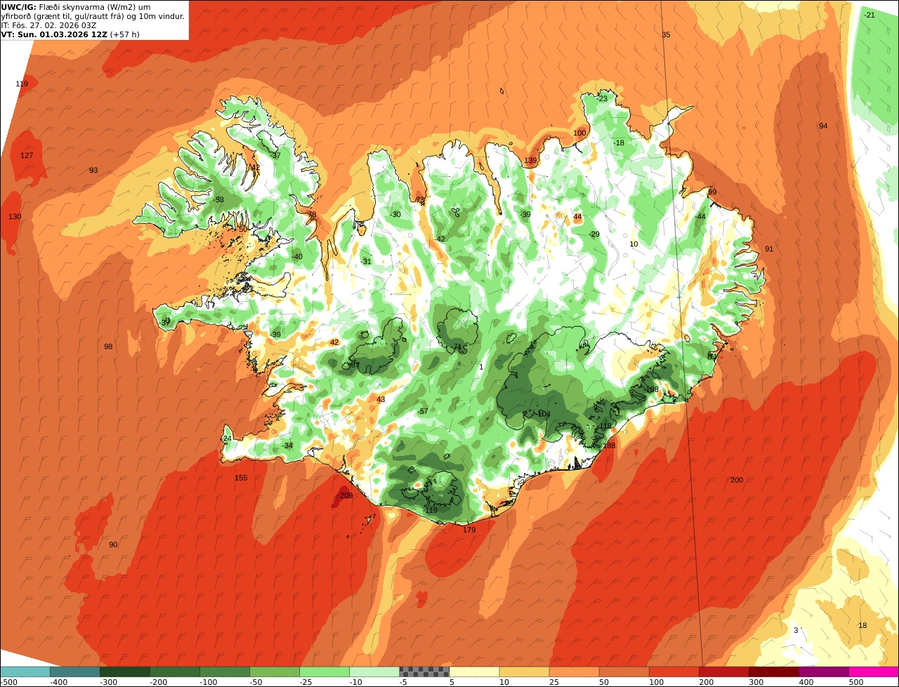Click the map value '-21' in the top-right corner
Image resolution: width=899 pixels, height=687 pixels.
(870, 15)
